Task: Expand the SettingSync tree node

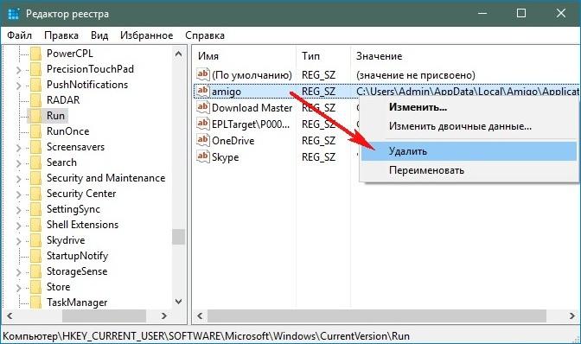Action: (x=18, y=210)
